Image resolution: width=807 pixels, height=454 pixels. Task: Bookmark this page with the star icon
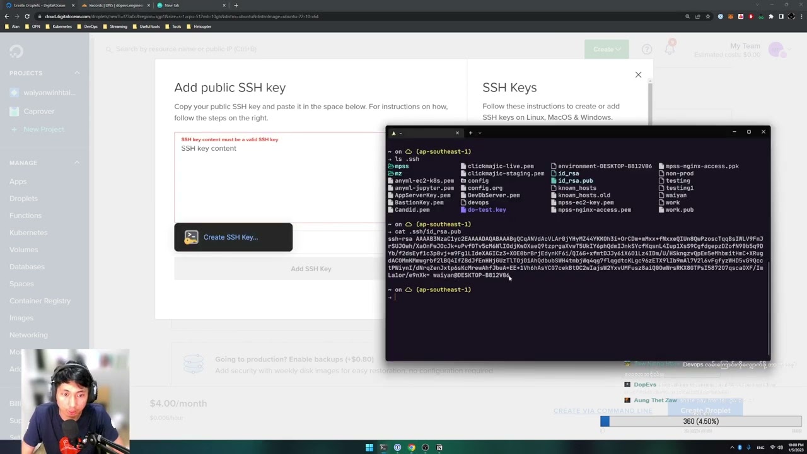click(x=708, y=16)
